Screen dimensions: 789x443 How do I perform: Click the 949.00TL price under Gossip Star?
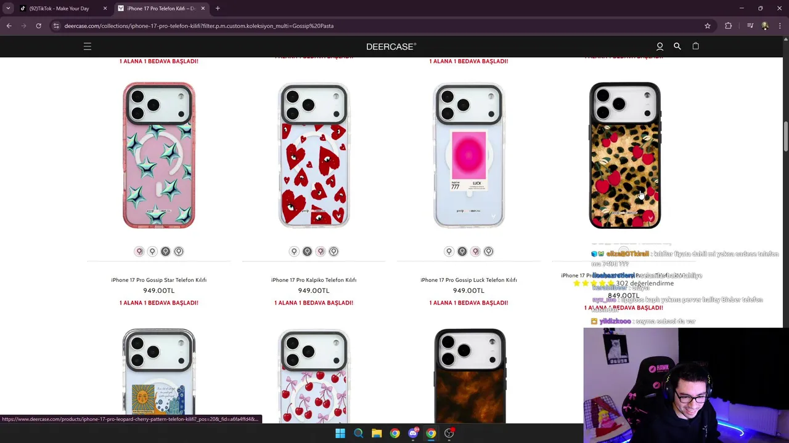158,290
